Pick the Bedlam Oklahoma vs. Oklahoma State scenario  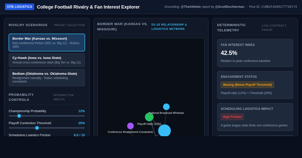coord(47,77)
